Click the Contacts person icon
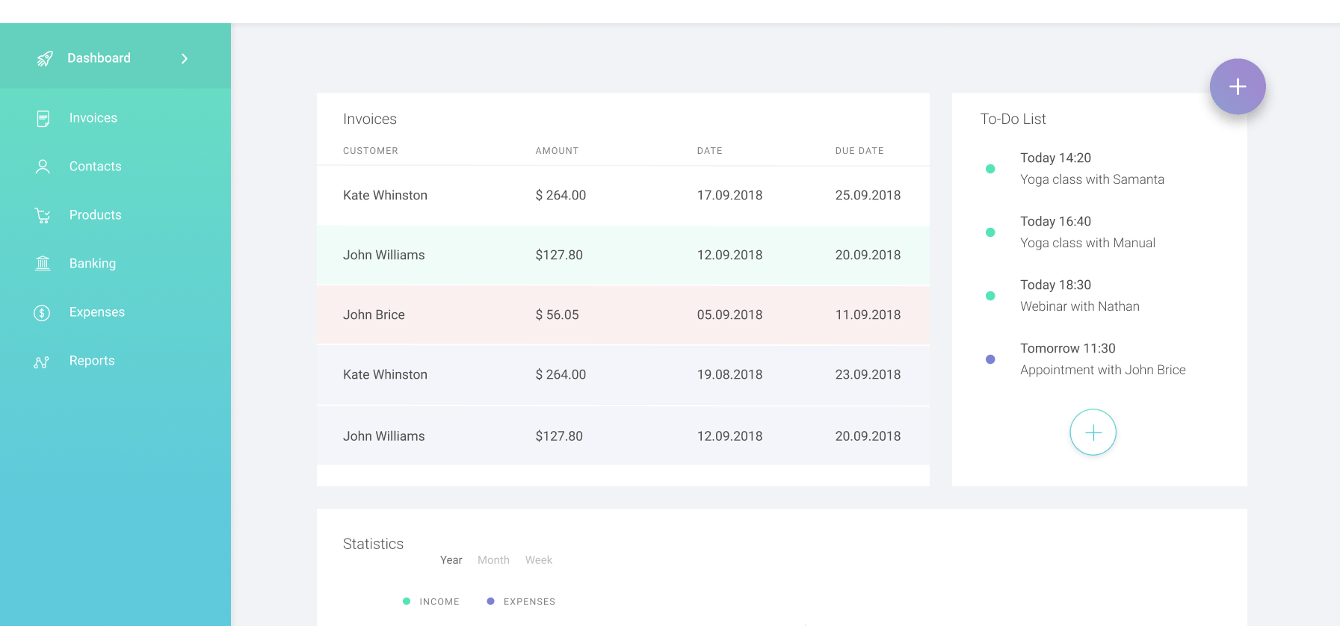This screenshot has width=1340, height=626. pos(43,167)
